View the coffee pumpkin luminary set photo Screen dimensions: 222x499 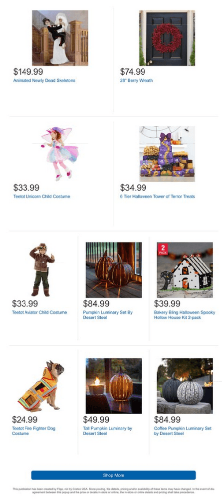(x=185, y=386)
